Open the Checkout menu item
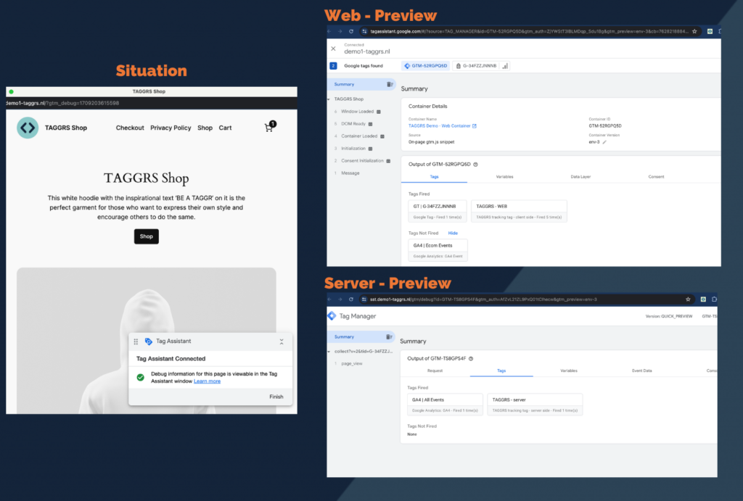This screenshot has width=743, height=501. [x=130, y=128]
